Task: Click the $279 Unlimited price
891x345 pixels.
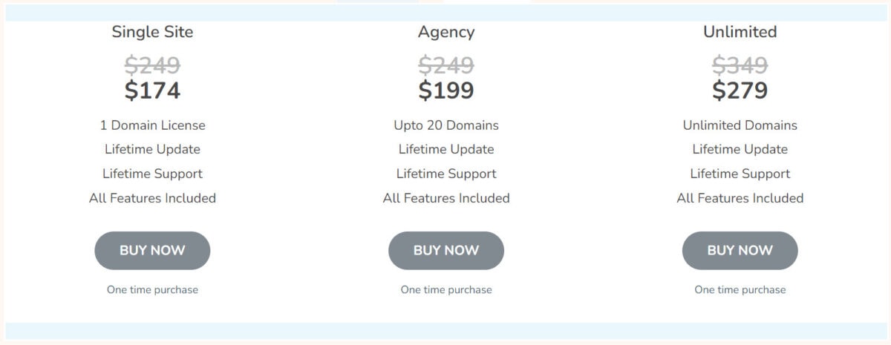Action: click(740, 91)
